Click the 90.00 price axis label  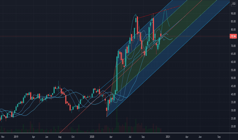(233, 13)
